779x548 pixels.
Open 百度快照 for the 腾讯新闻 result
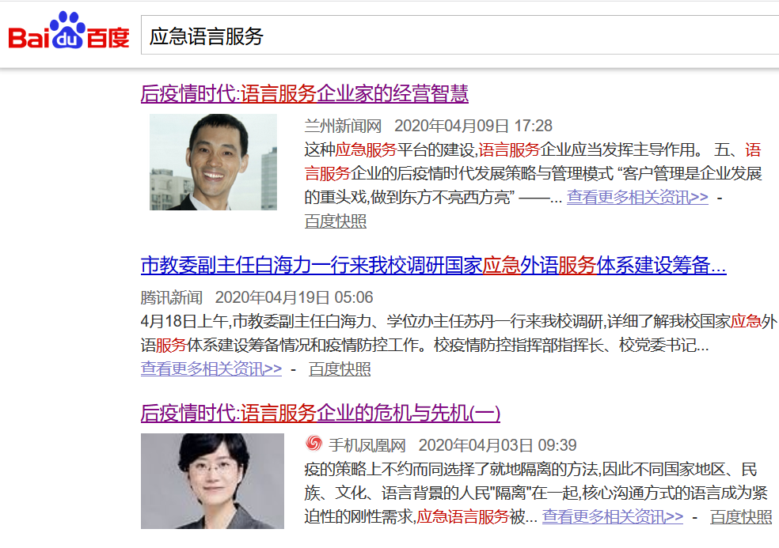pos(340,369)
